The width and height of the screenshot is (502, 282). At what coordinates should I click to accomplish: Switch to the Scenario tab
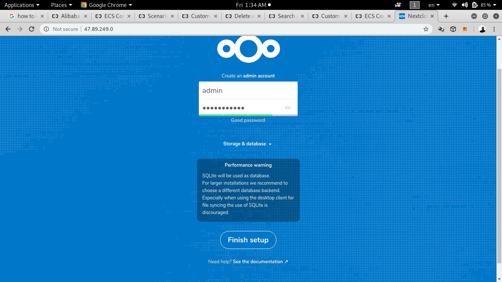(x=156, y=16)
